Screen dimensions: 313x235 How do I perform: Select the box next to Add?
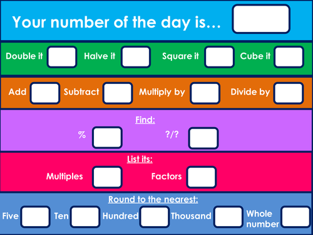click(x=45, y=93)
